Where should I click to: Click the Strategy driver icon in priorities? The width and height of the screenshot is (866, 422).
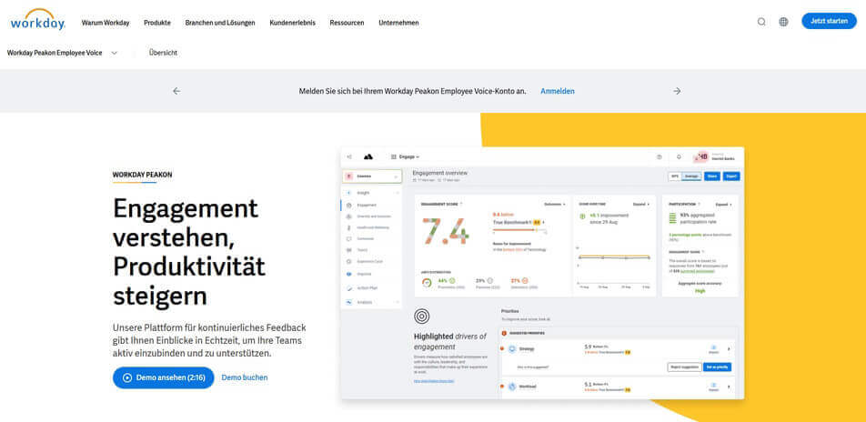[x=511, y=349]
